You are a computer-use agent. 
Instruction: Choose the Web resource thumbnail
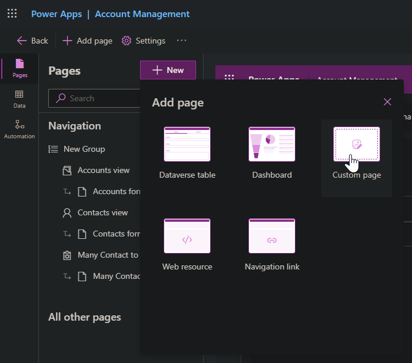pyautogui.click(x=187, y=236)
